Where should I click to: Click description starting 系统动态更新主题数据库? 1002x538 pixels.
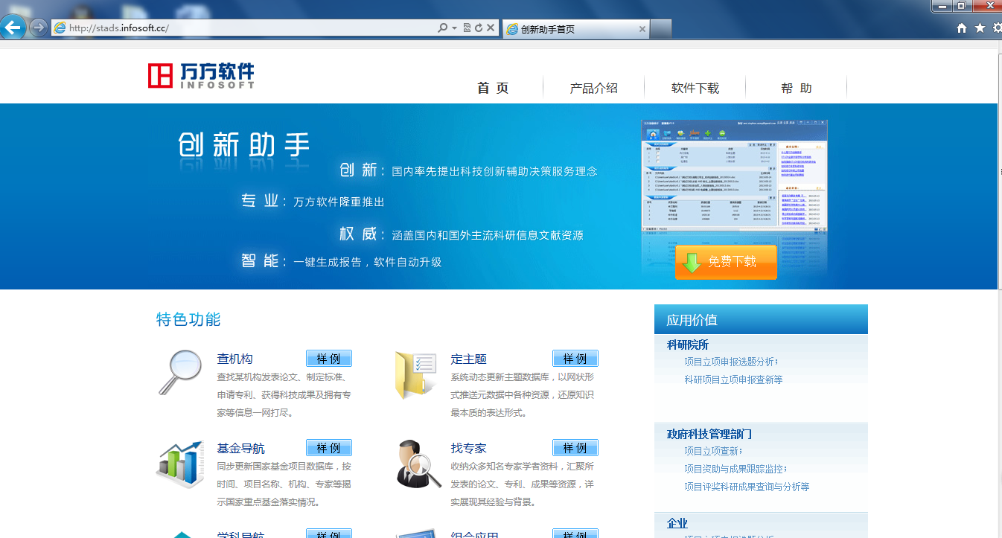[x=523, y=394]
